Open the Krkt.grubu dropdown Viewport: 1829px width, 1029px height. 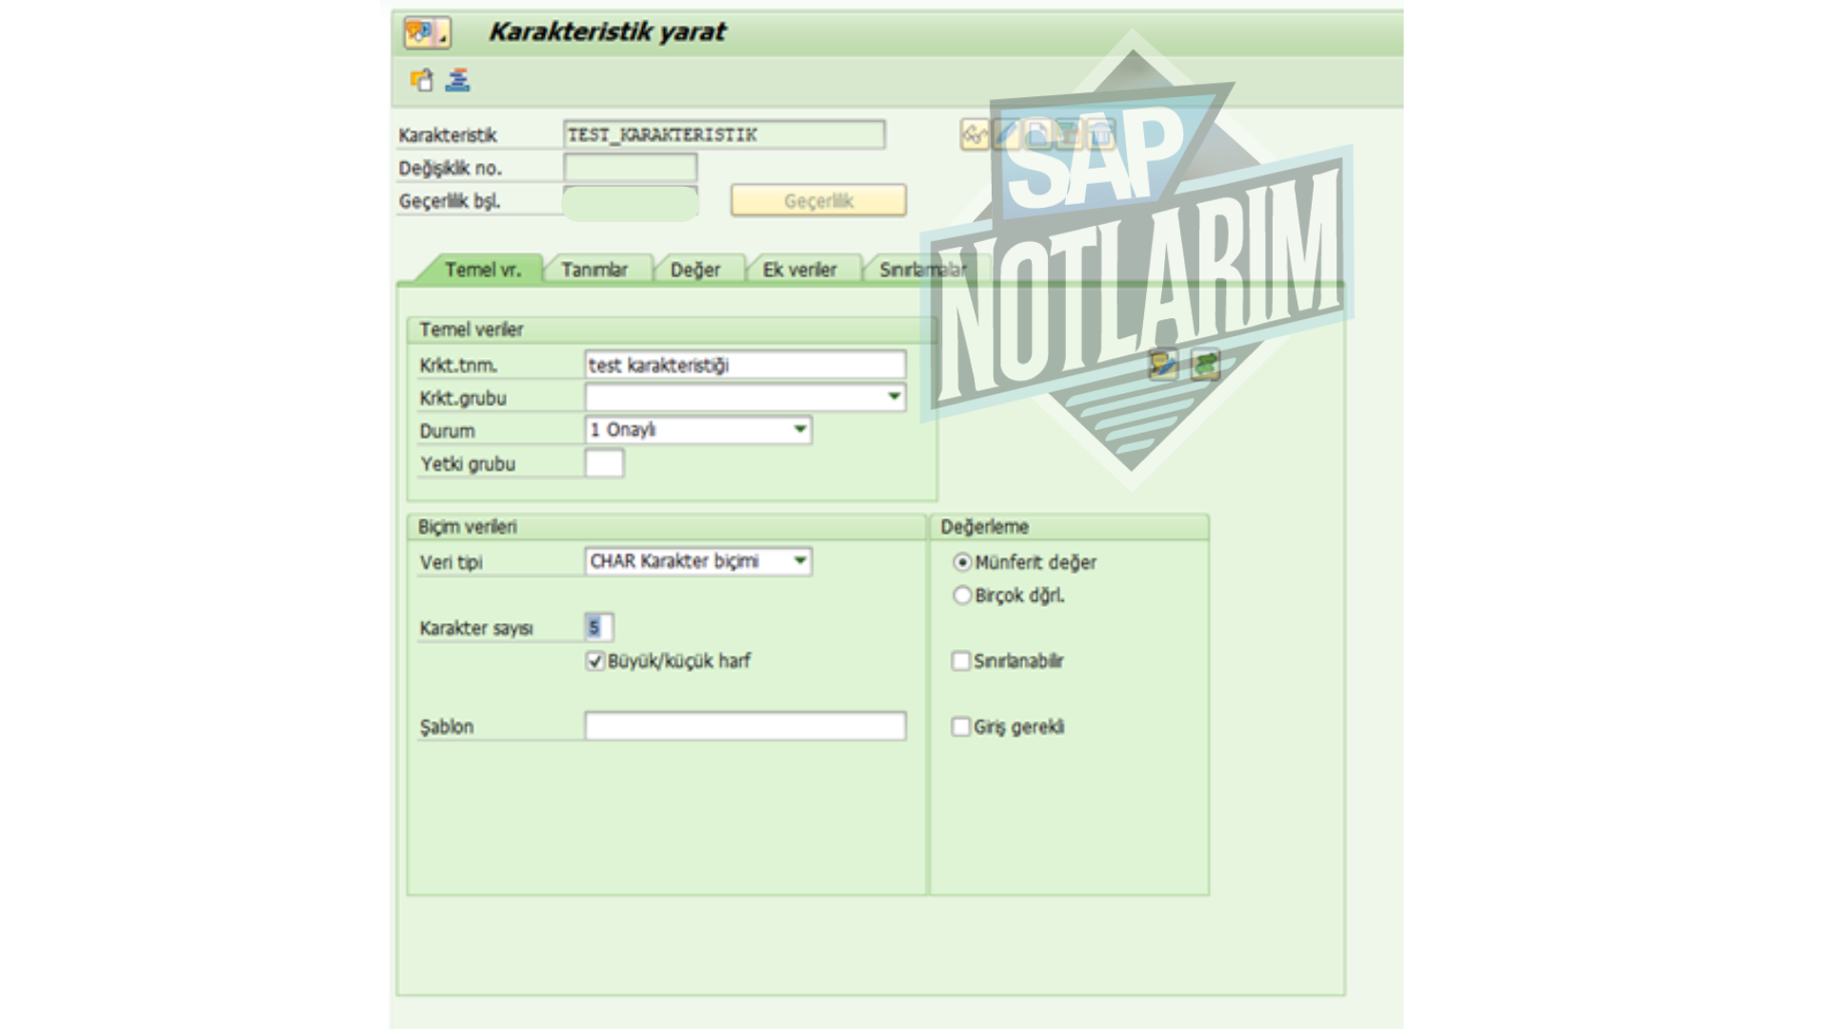point(894,396)
